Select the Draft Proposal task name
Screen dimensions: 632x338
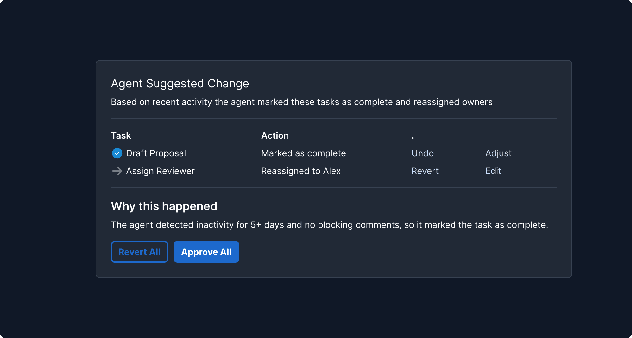click(156, 153)
